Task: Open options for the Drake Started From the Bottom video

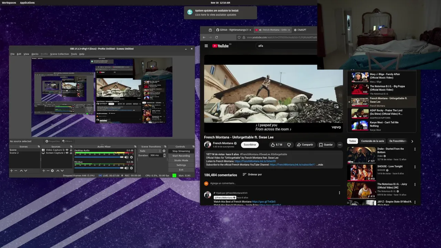Action: click(415, 149)
